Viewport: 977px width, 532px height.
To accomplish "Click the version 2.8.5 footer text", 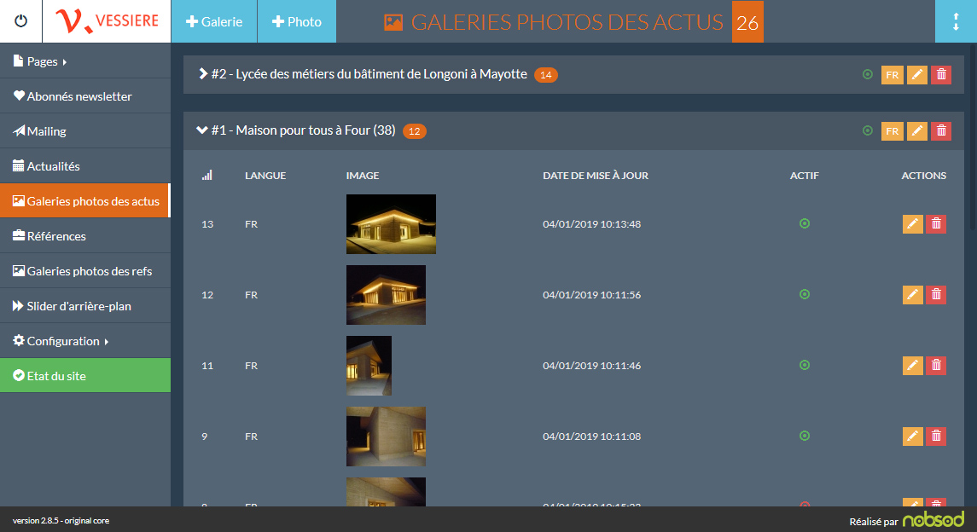I will coord(61,521).
